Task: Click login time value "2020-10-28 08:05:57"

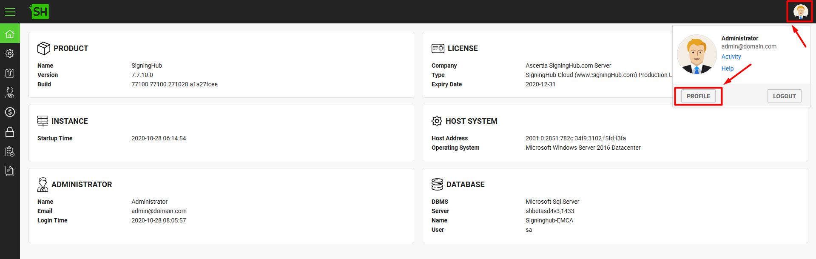Action: 159,220
